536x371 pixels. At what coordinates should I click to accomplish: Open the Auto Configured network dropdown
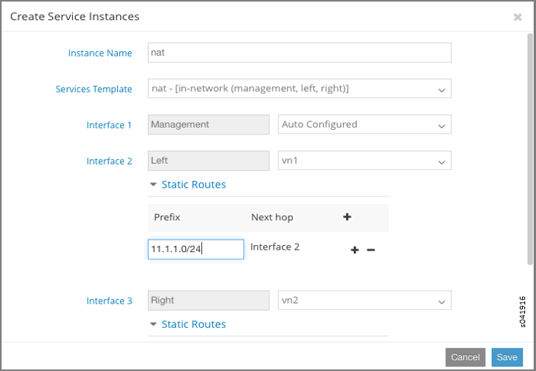(364, 124)
